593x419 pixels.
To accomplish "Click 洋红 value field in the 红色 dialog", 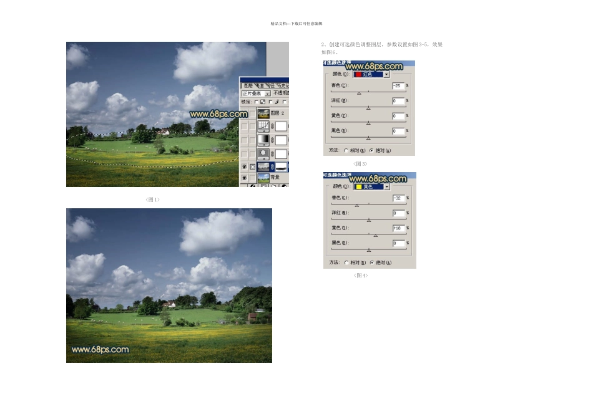I will pos(399,101).
